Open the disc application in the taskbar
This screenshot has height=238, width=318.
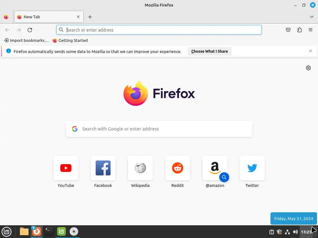click(74, 231)
